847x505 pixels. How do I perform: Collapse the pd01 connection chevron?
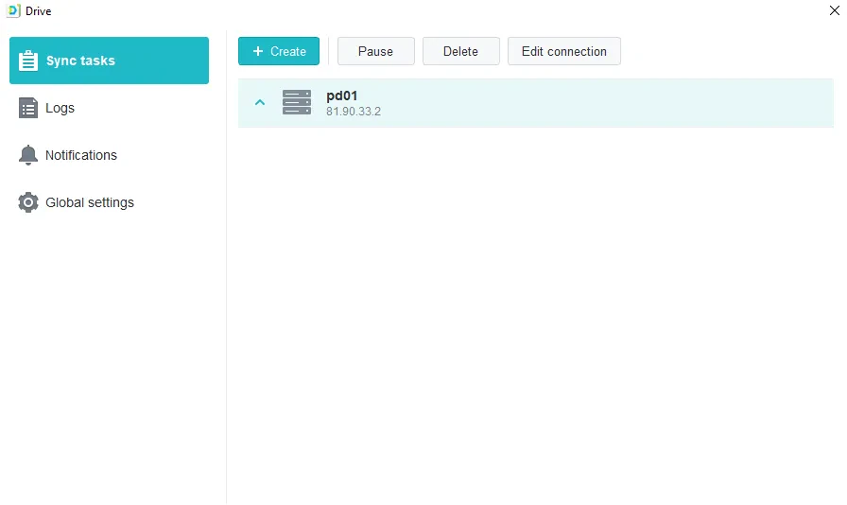pos(260,102)
